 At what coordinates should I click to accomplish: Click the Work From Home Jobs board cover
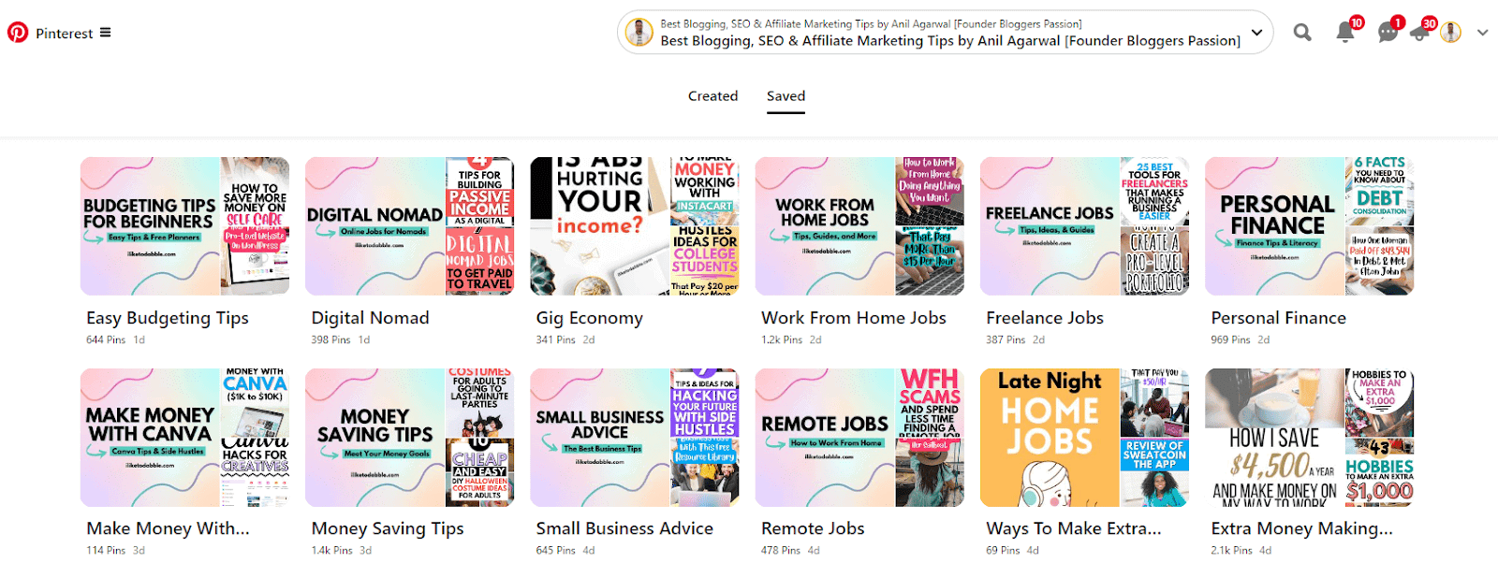859,225
